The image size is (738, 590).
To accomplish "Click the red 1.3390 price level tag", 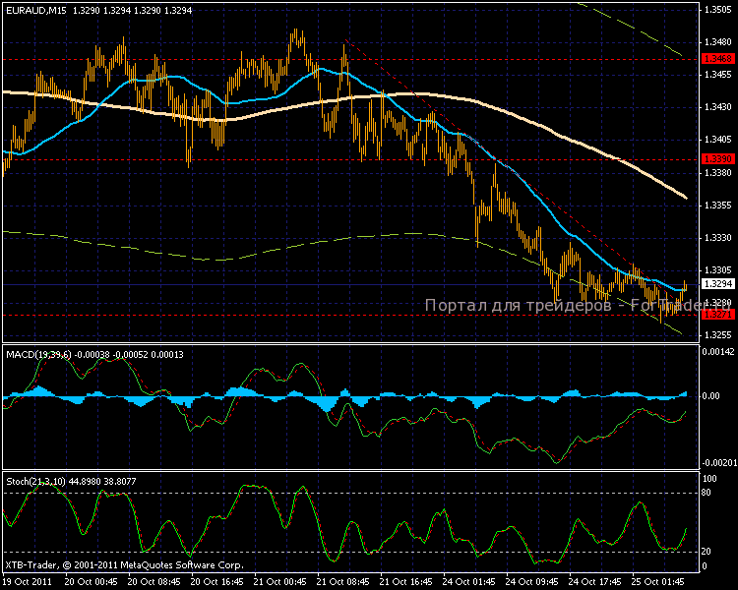I will click(716, 158).
